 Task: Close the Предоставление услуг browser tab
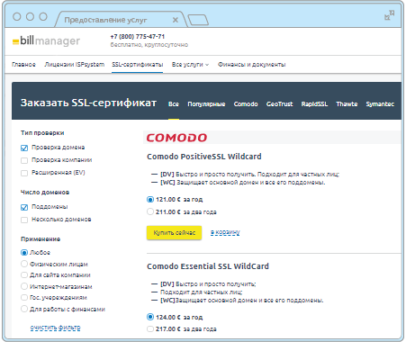point(176,20)
